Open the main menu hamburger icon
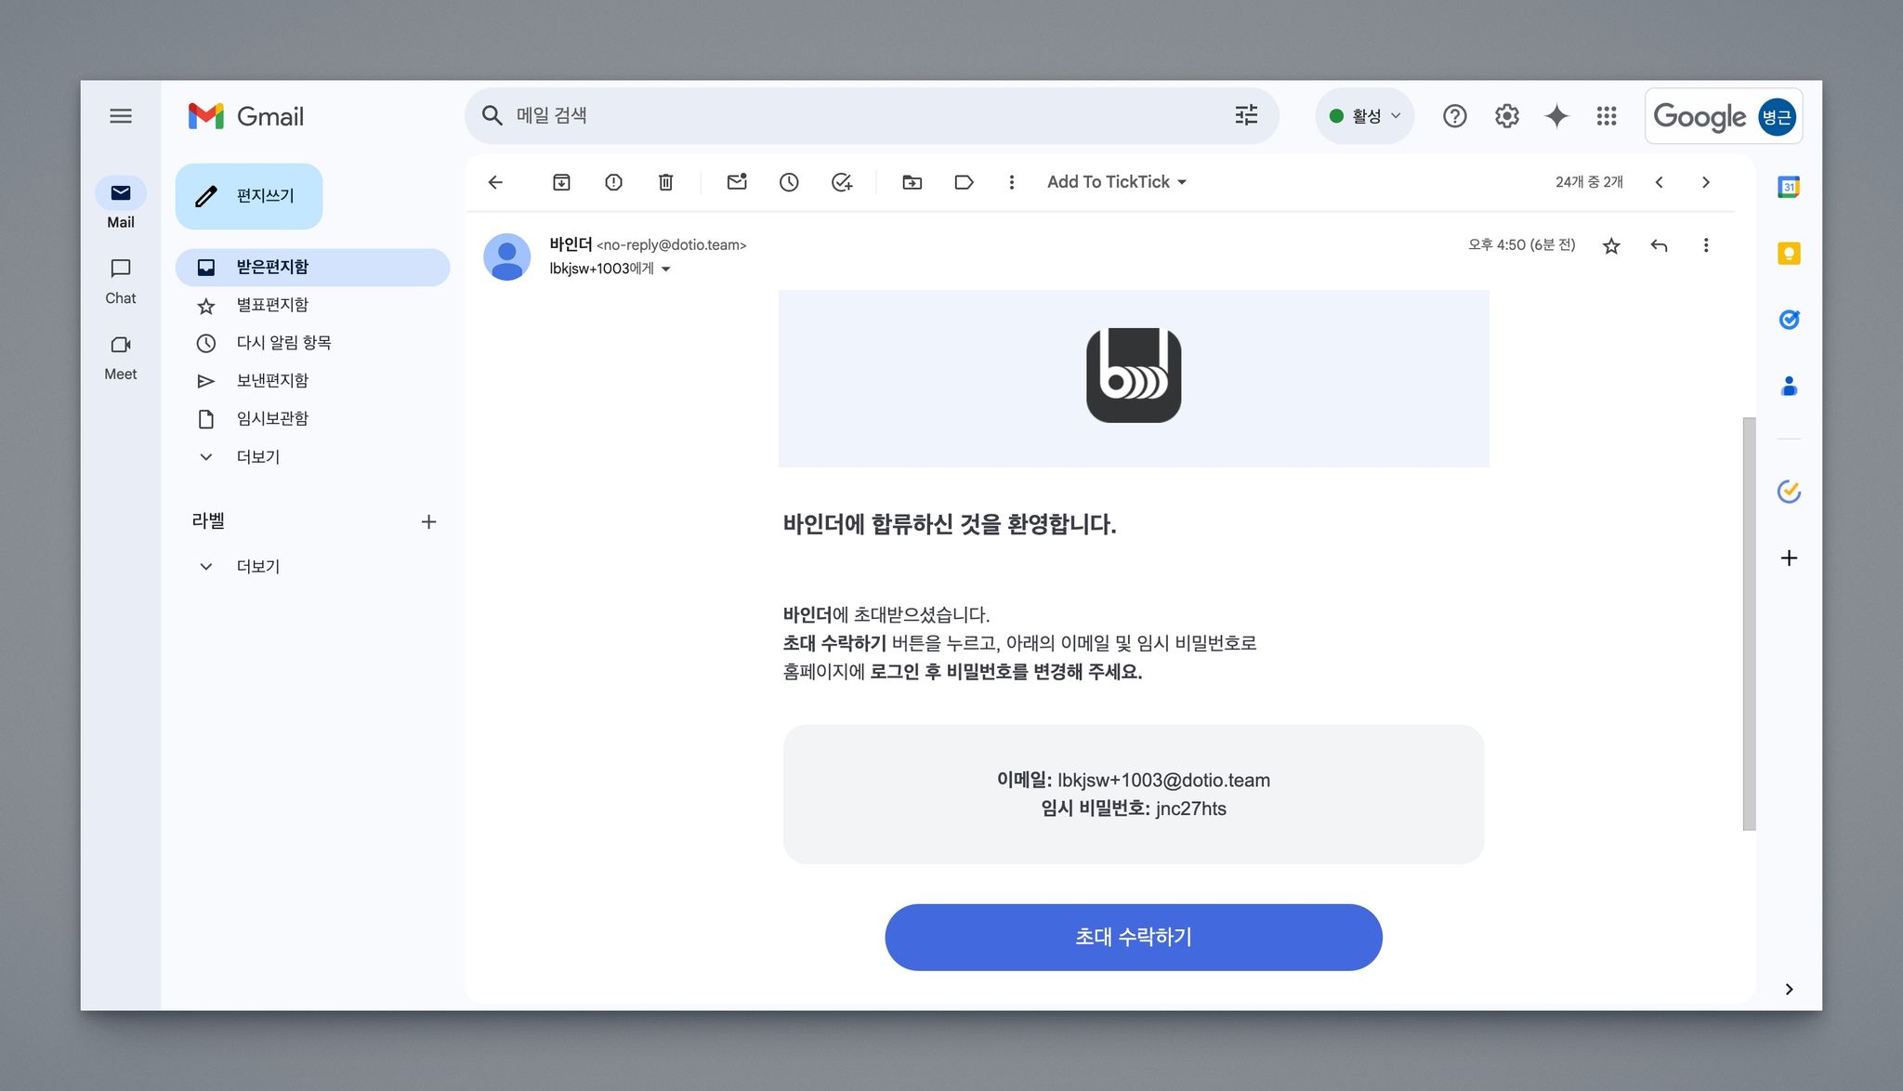Screen dimensions: 1903x1091 tap(121, 116)
